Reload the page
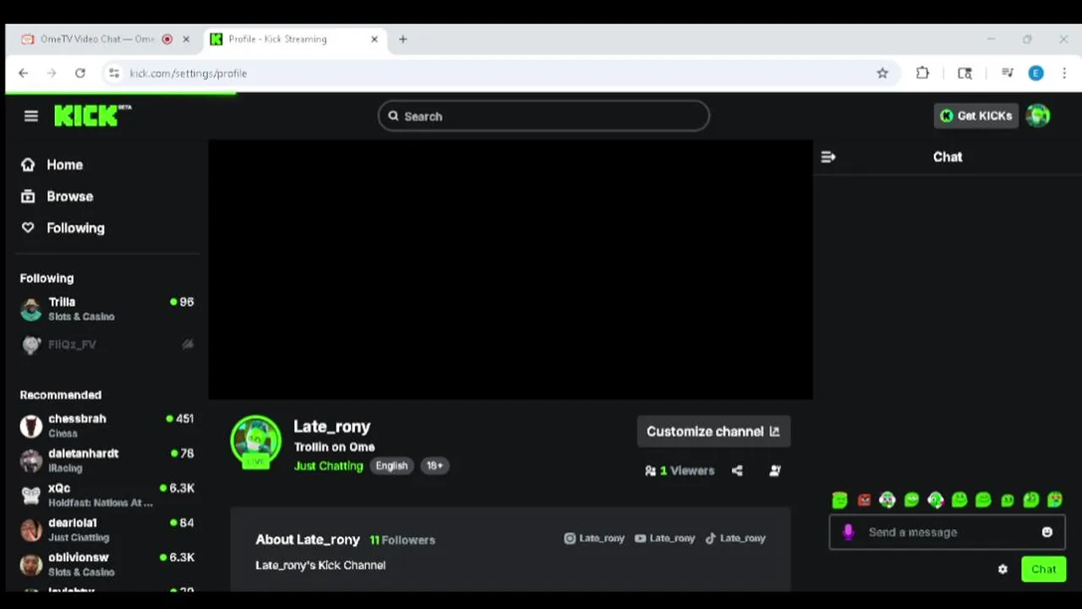 [x=80, y=74]
